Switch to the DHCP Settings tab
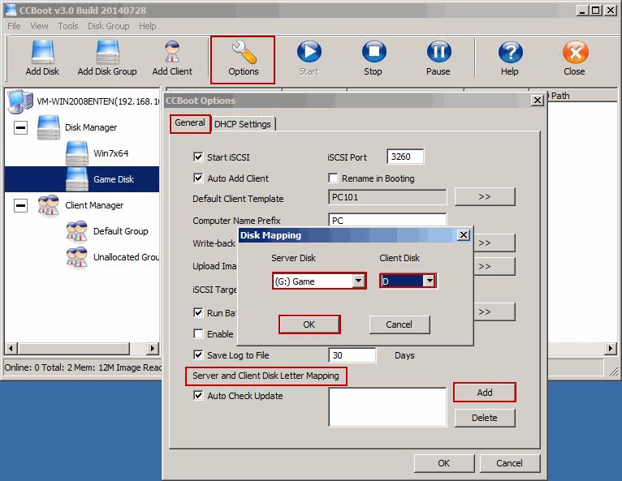 pos(243,124)
